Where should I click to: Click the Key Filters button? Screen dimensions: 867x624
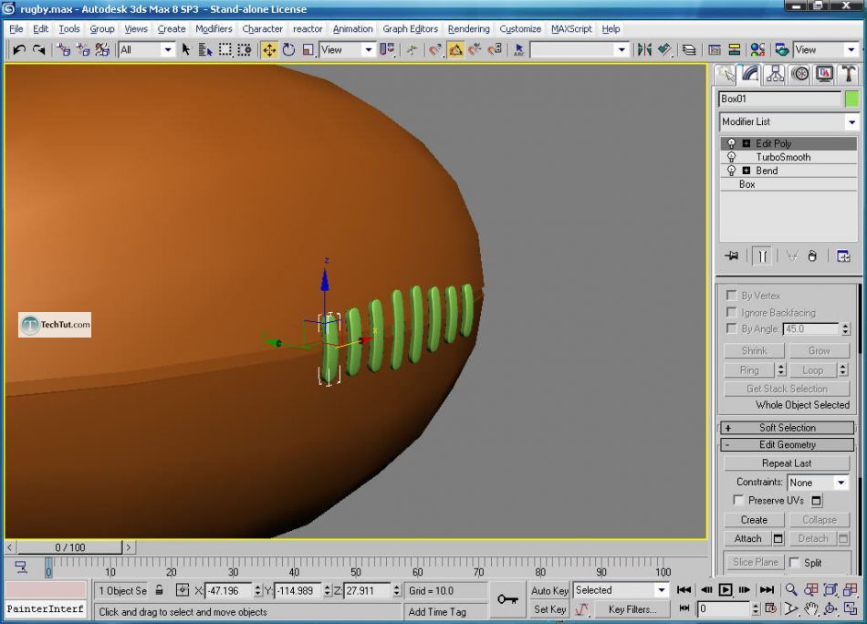coord(632,609)
